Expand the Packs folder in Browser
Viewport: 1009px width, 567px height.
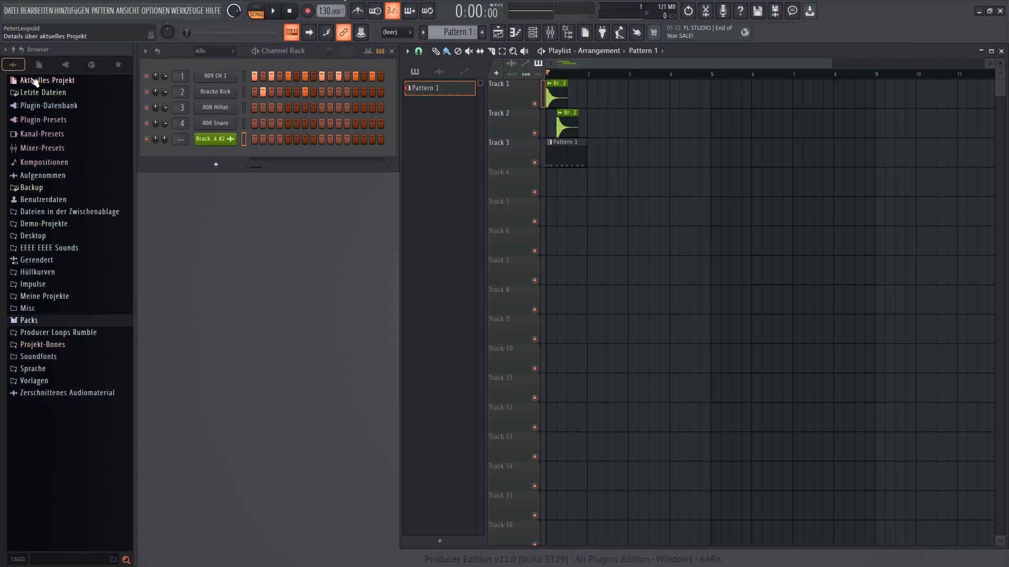pos(29,320)
